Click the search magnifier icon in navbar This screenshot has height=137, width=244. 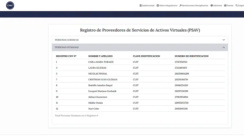coord(237,5)
